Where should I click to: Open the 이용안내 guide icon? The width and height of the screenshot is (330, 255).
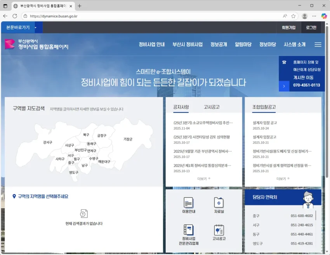[188, 205]
